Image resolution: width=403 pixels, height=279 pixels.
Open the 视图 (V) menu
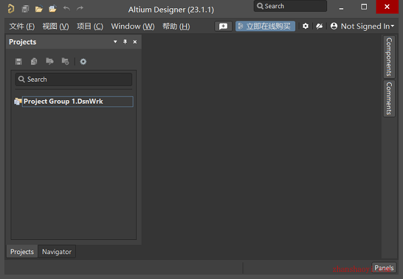(56, 26)
